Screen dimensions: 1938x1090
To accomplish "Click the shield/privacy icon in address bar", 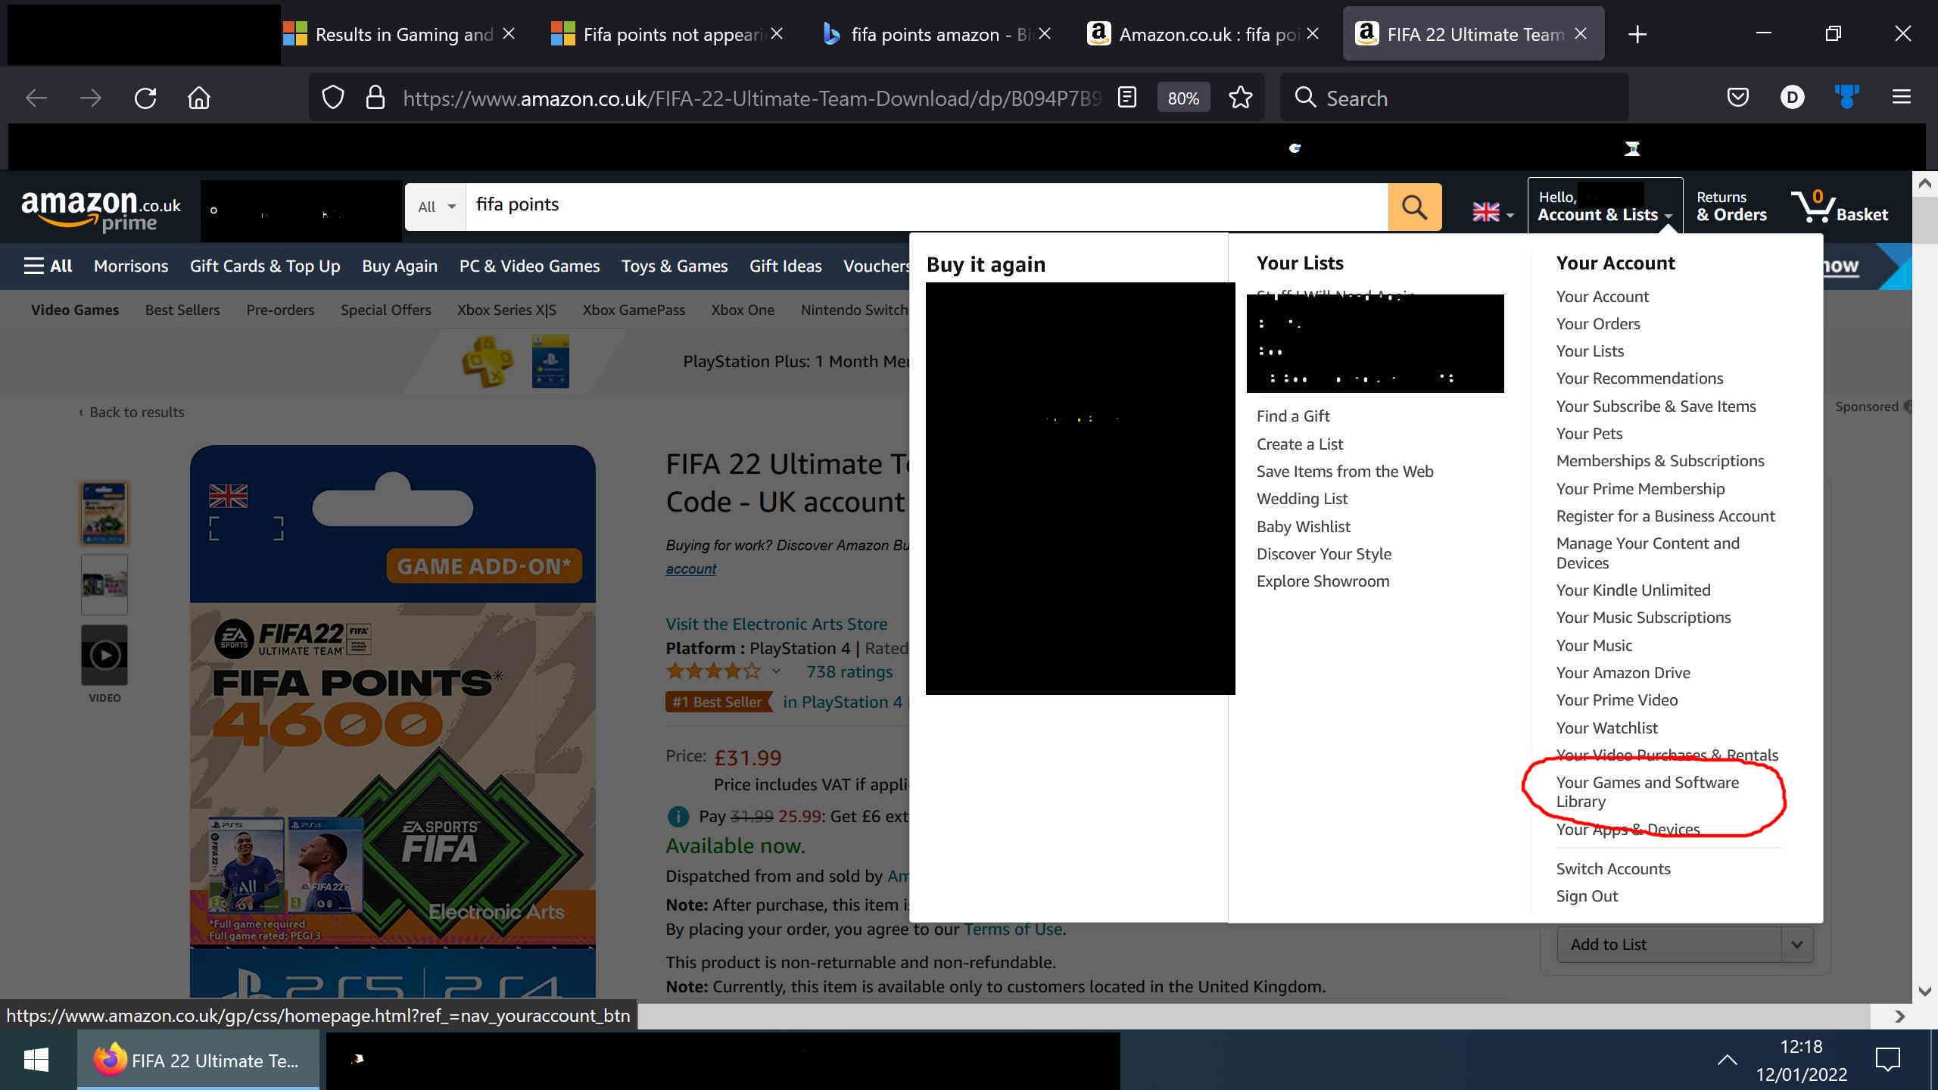I will (333, 97).
